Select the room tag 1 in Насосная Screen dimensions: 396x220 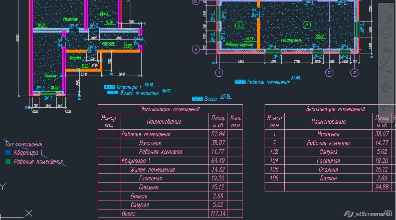point(307,25)
